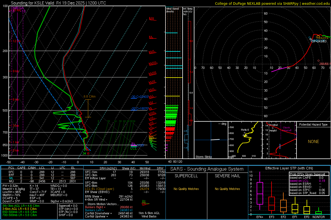Select the MU parcel row

(42, 181)
